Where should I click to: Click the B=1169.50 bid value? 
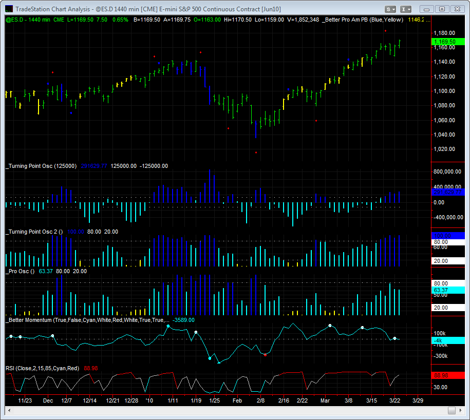147,20
